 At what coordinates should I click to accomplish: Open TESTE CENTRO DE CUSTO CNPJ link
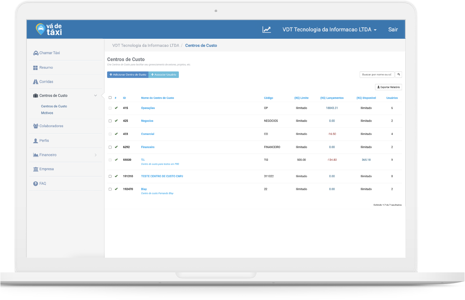[x=162, y=177]
